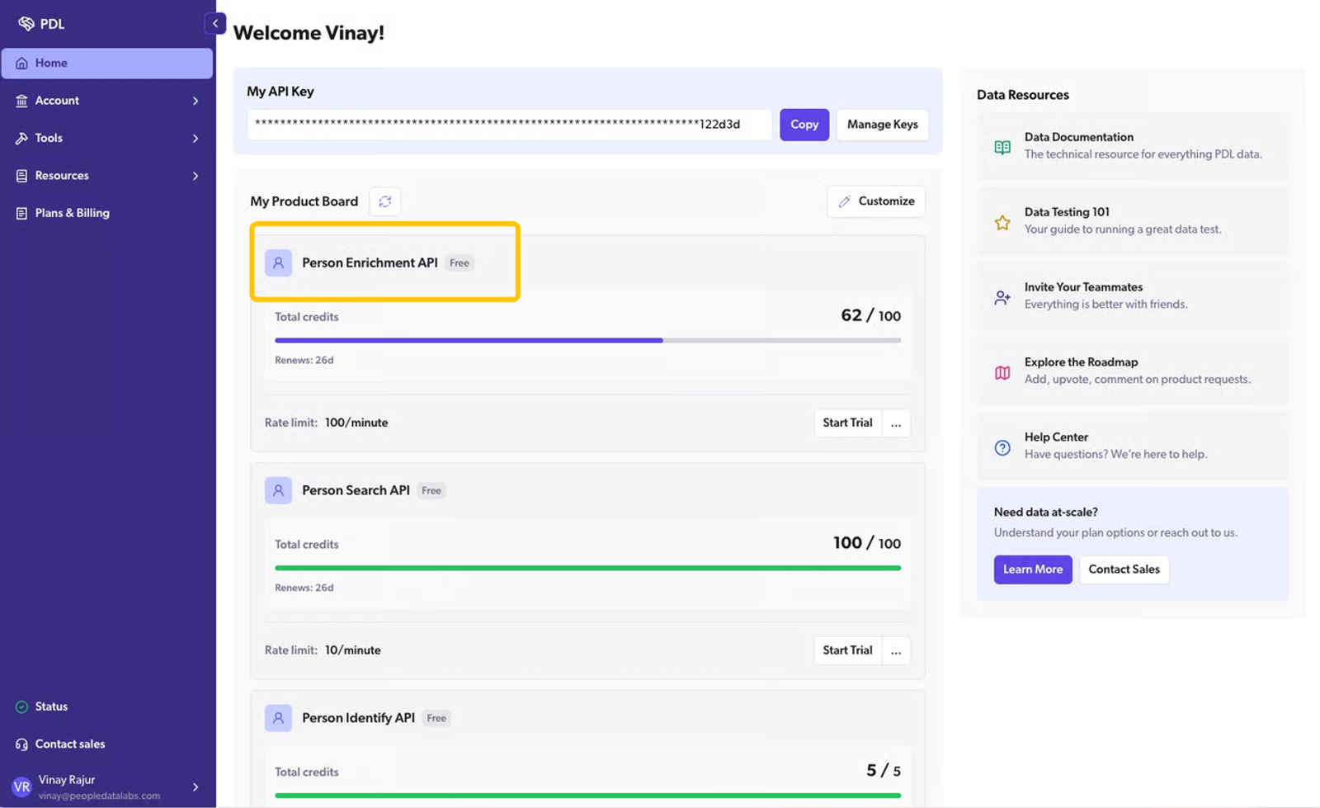Click the Invite Your Teammates icon

pyautogui.click(x=1002, y=298)
